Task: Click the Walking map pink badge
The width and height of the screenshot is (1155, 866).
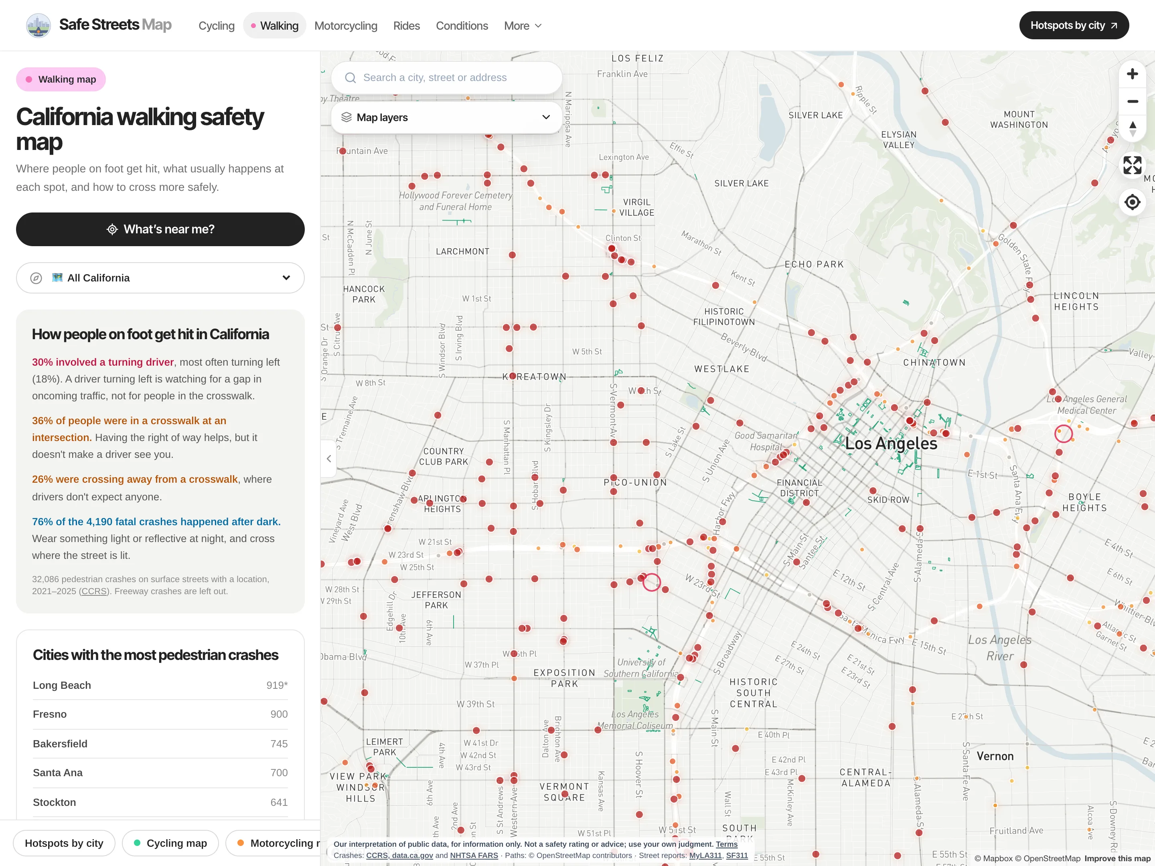Action: (61, 79)
